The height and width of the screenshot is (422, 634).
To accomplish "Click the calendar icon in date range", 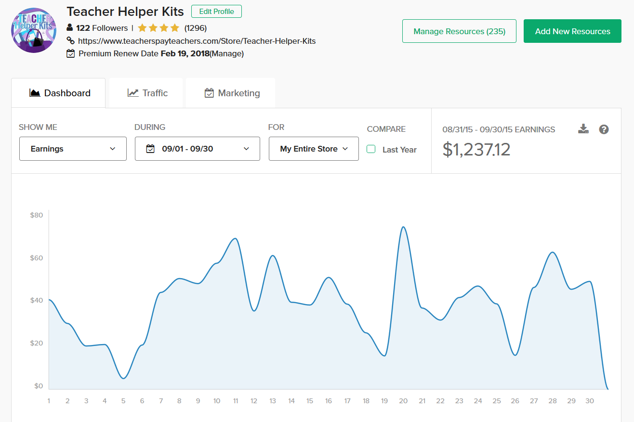I will (150, 149).
